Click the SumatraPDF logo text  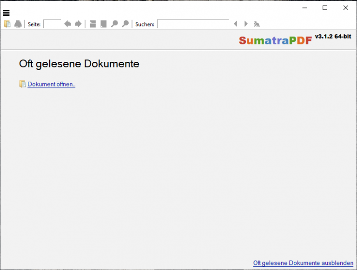275,40
